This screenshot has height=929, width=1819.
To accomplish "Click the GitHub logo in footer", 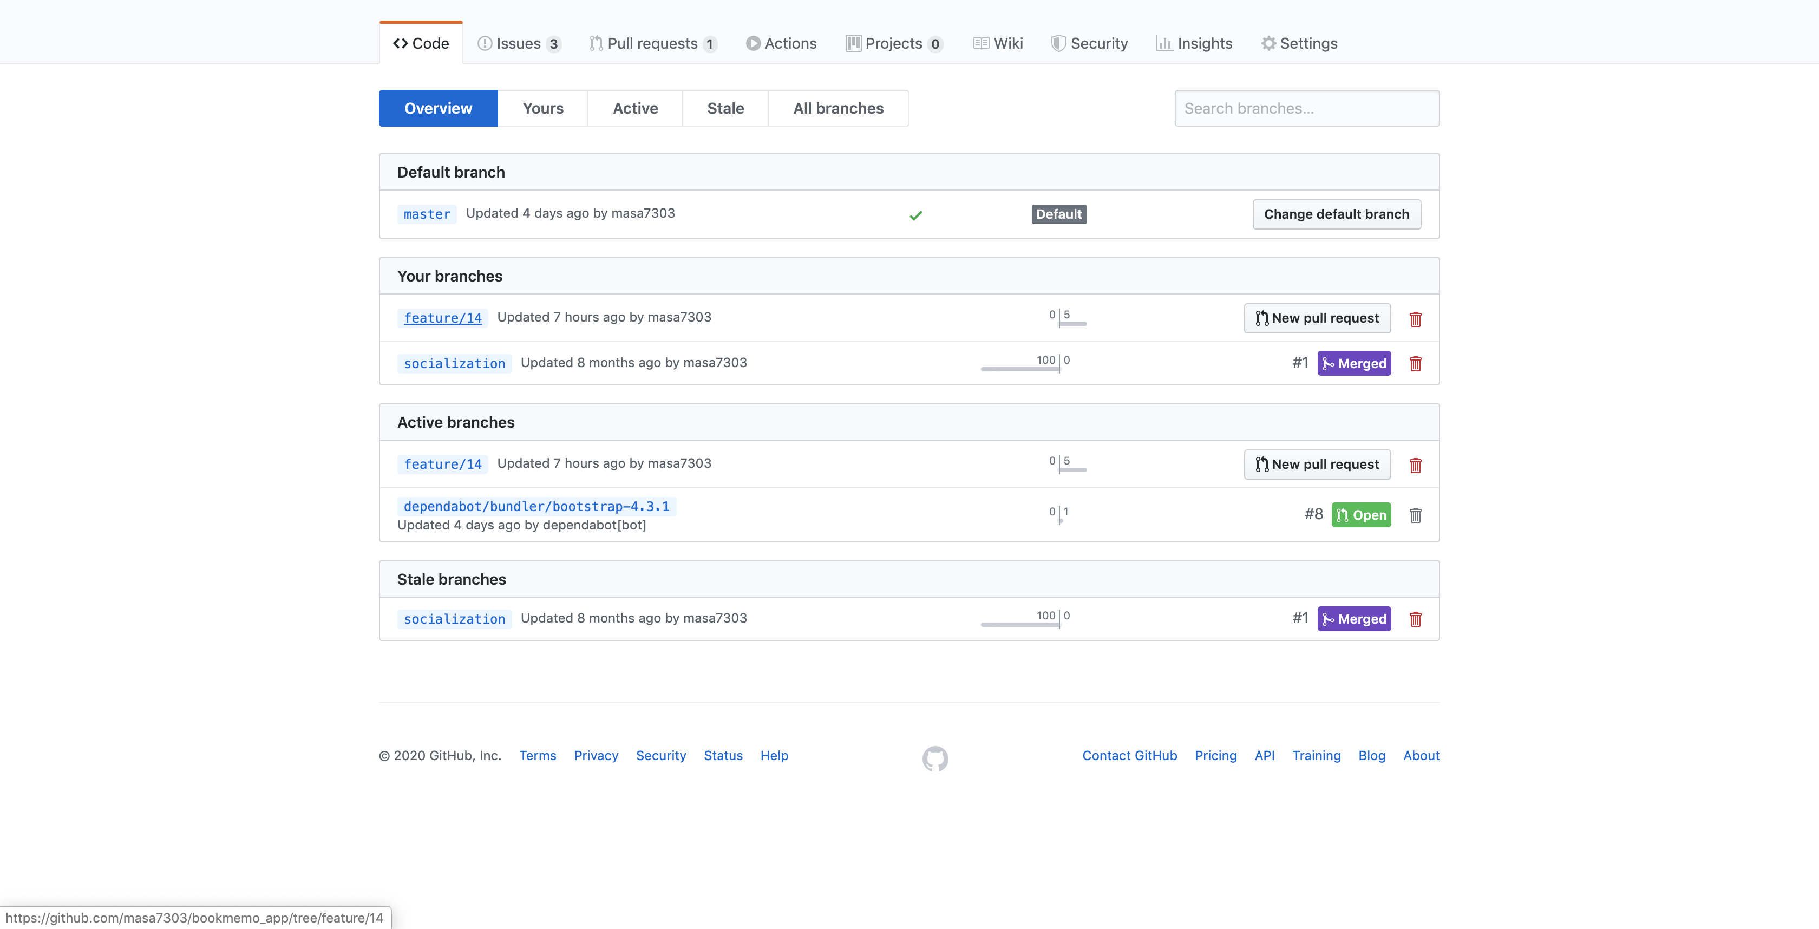I will pos(935,758).
